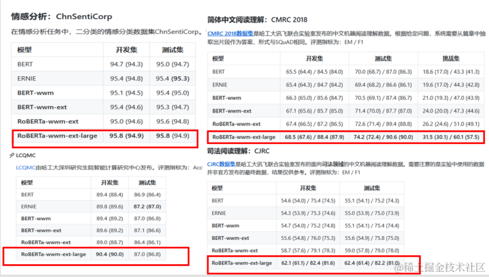The height and width of the screenshot is (277, 489).
Task: Click the cell 89.4 (88.4)
Action: click(110, 194)
